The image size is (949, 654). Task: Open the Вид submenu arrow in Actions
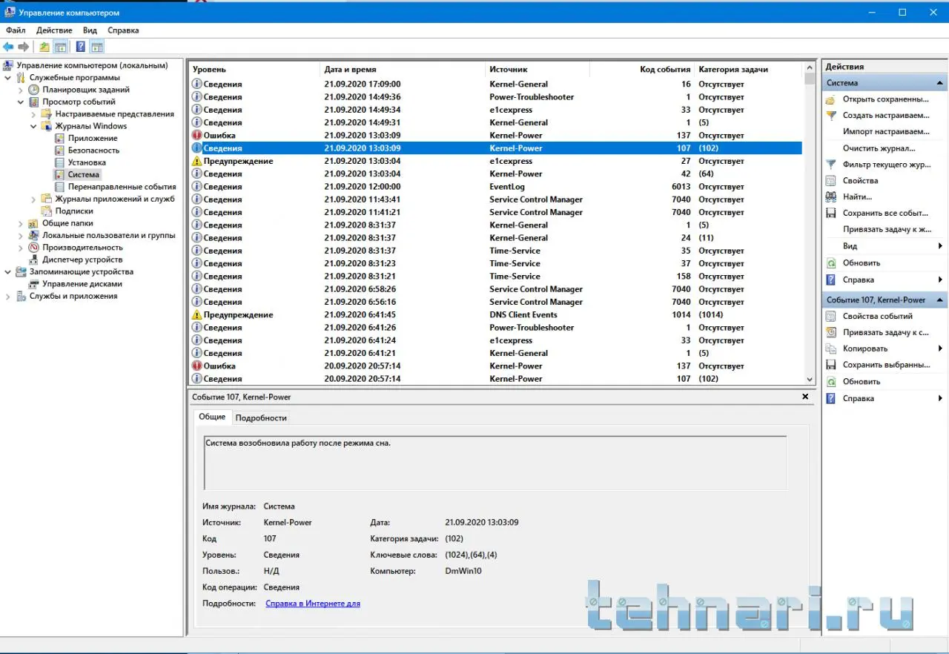point(940,246)
